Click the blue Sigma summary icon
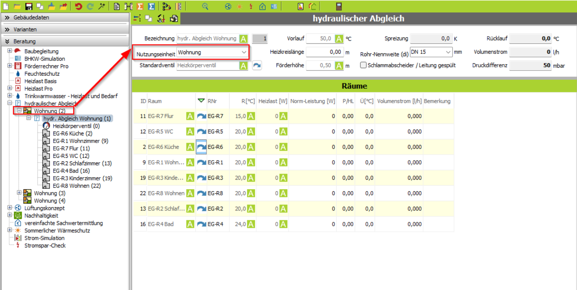Viewport: 577px width, 290px height. click(x=151, y=6)
